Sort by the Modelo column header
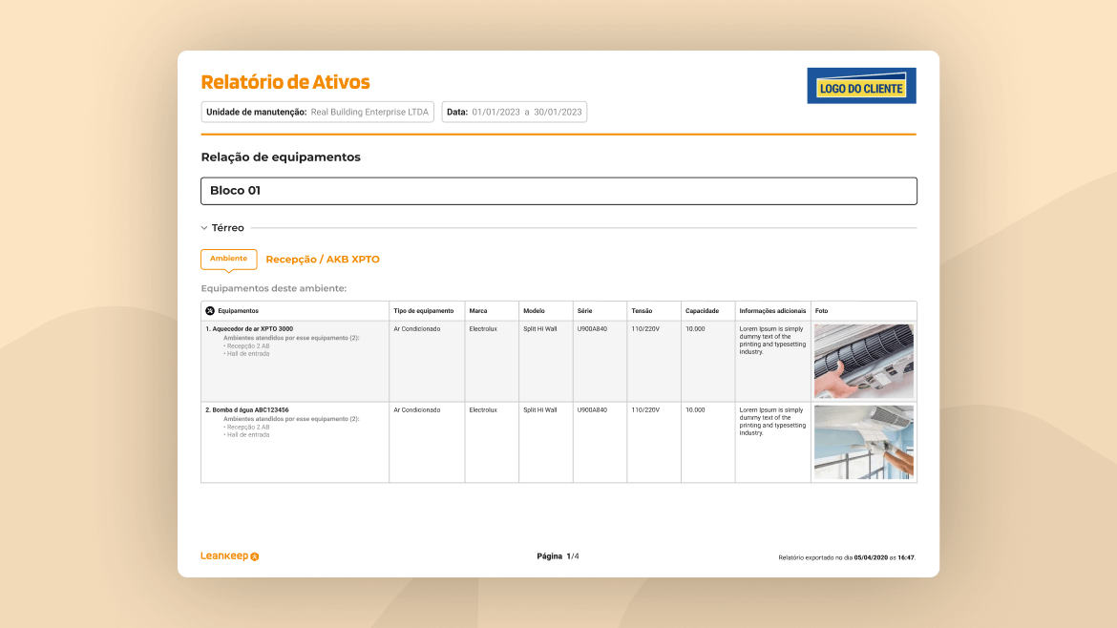Image resolution: width=1117 pixels, height=628 pixels. click(534, 311)
